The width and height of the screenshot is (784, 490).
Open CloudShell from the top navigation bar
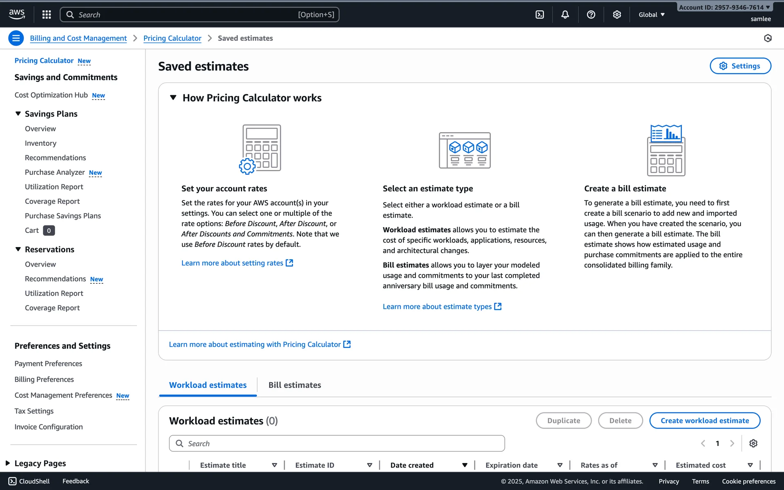point(539,15)
